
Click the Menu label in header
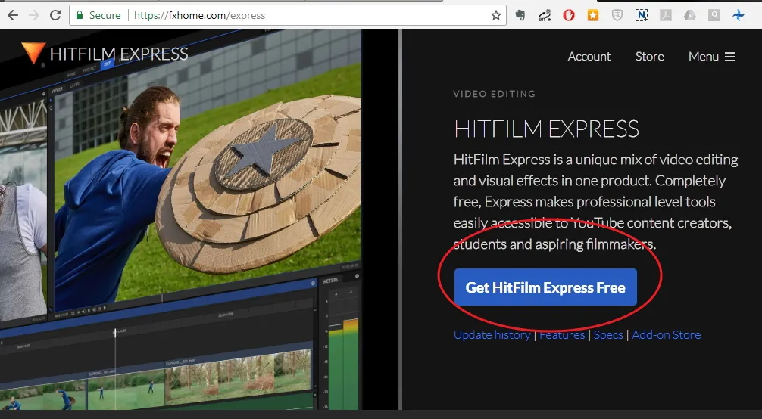pyautogui.click(x=703, y=56)
